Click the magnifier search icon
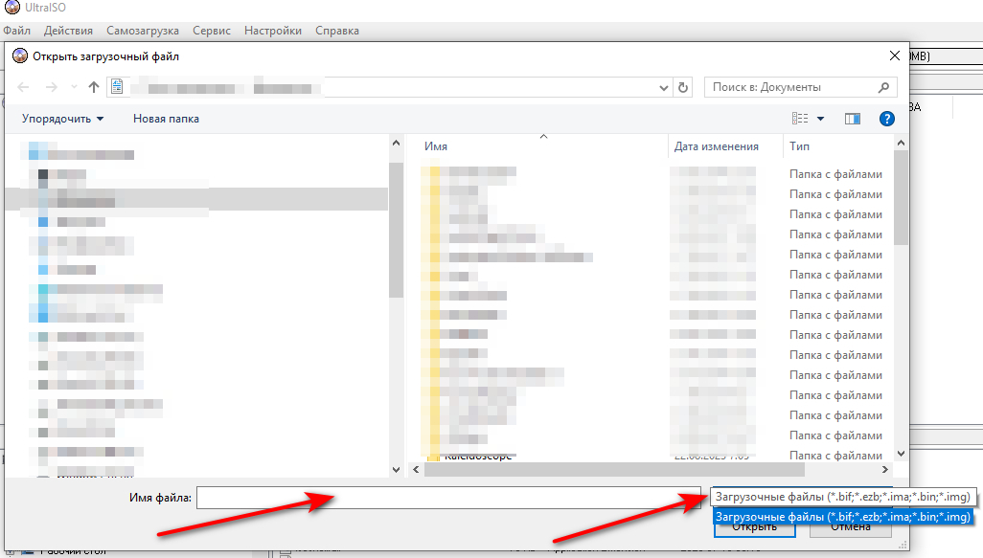This screenshot has height=558, width=983. [x=884, y=87]
